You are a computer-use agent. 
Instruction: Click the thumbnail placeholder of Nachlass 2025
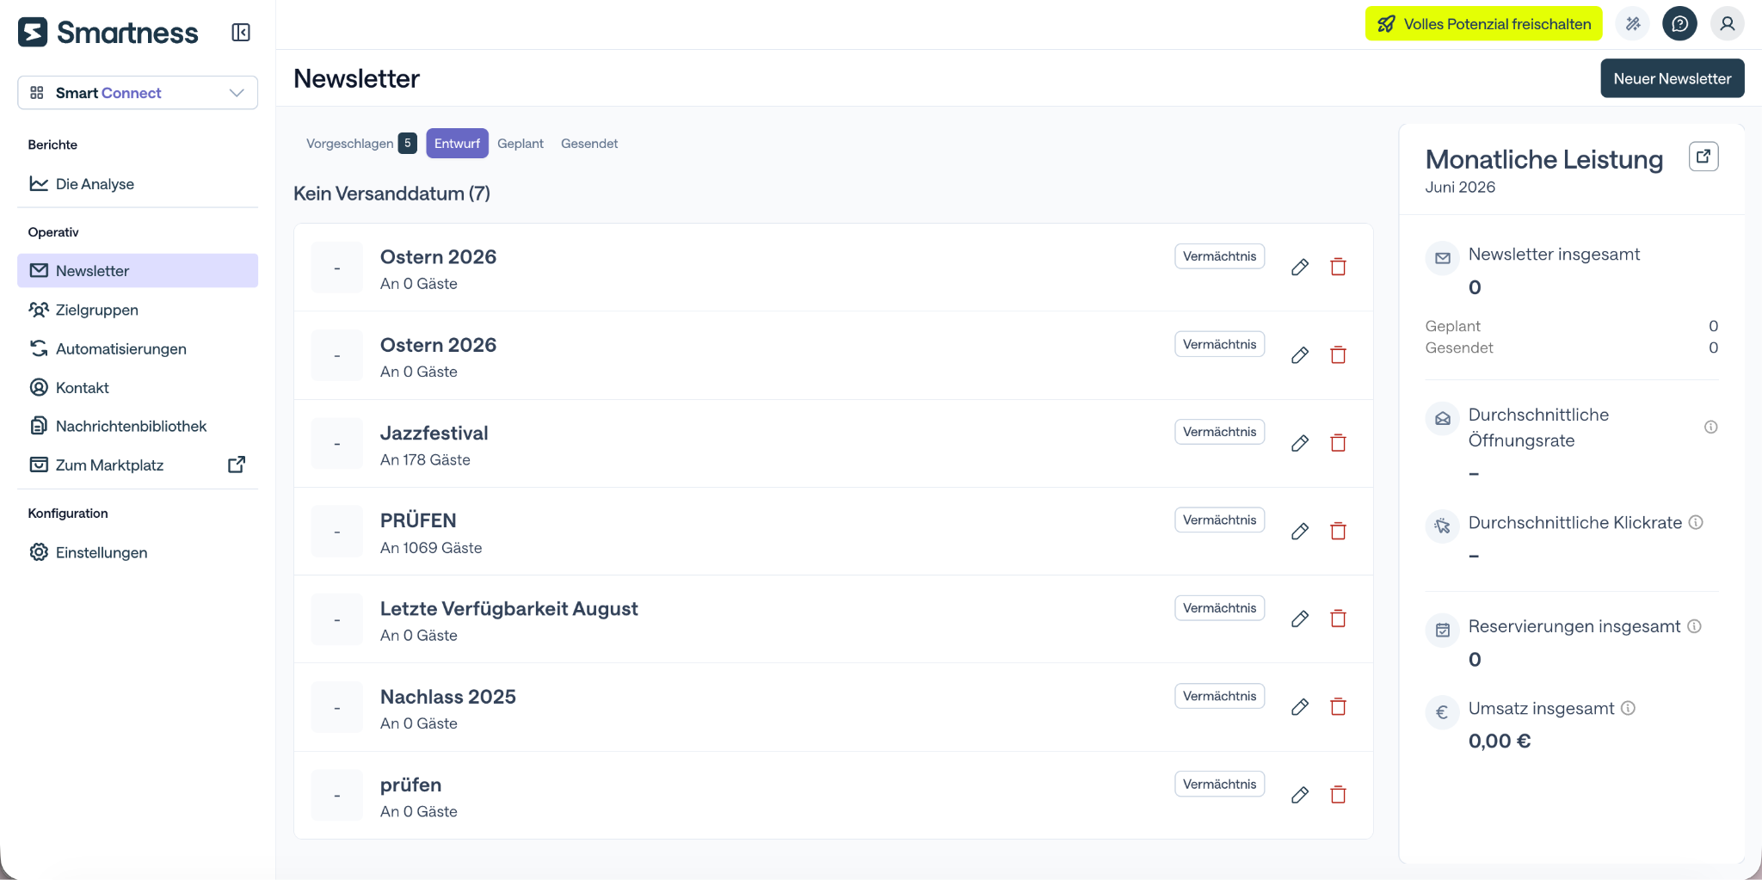tap(337, 707)
